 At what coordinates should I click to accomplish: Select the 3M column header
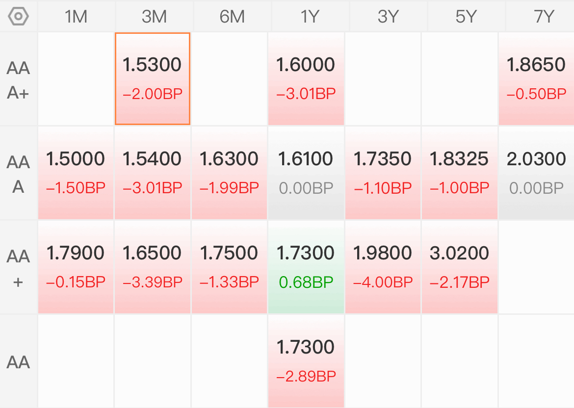pos(154,17)
